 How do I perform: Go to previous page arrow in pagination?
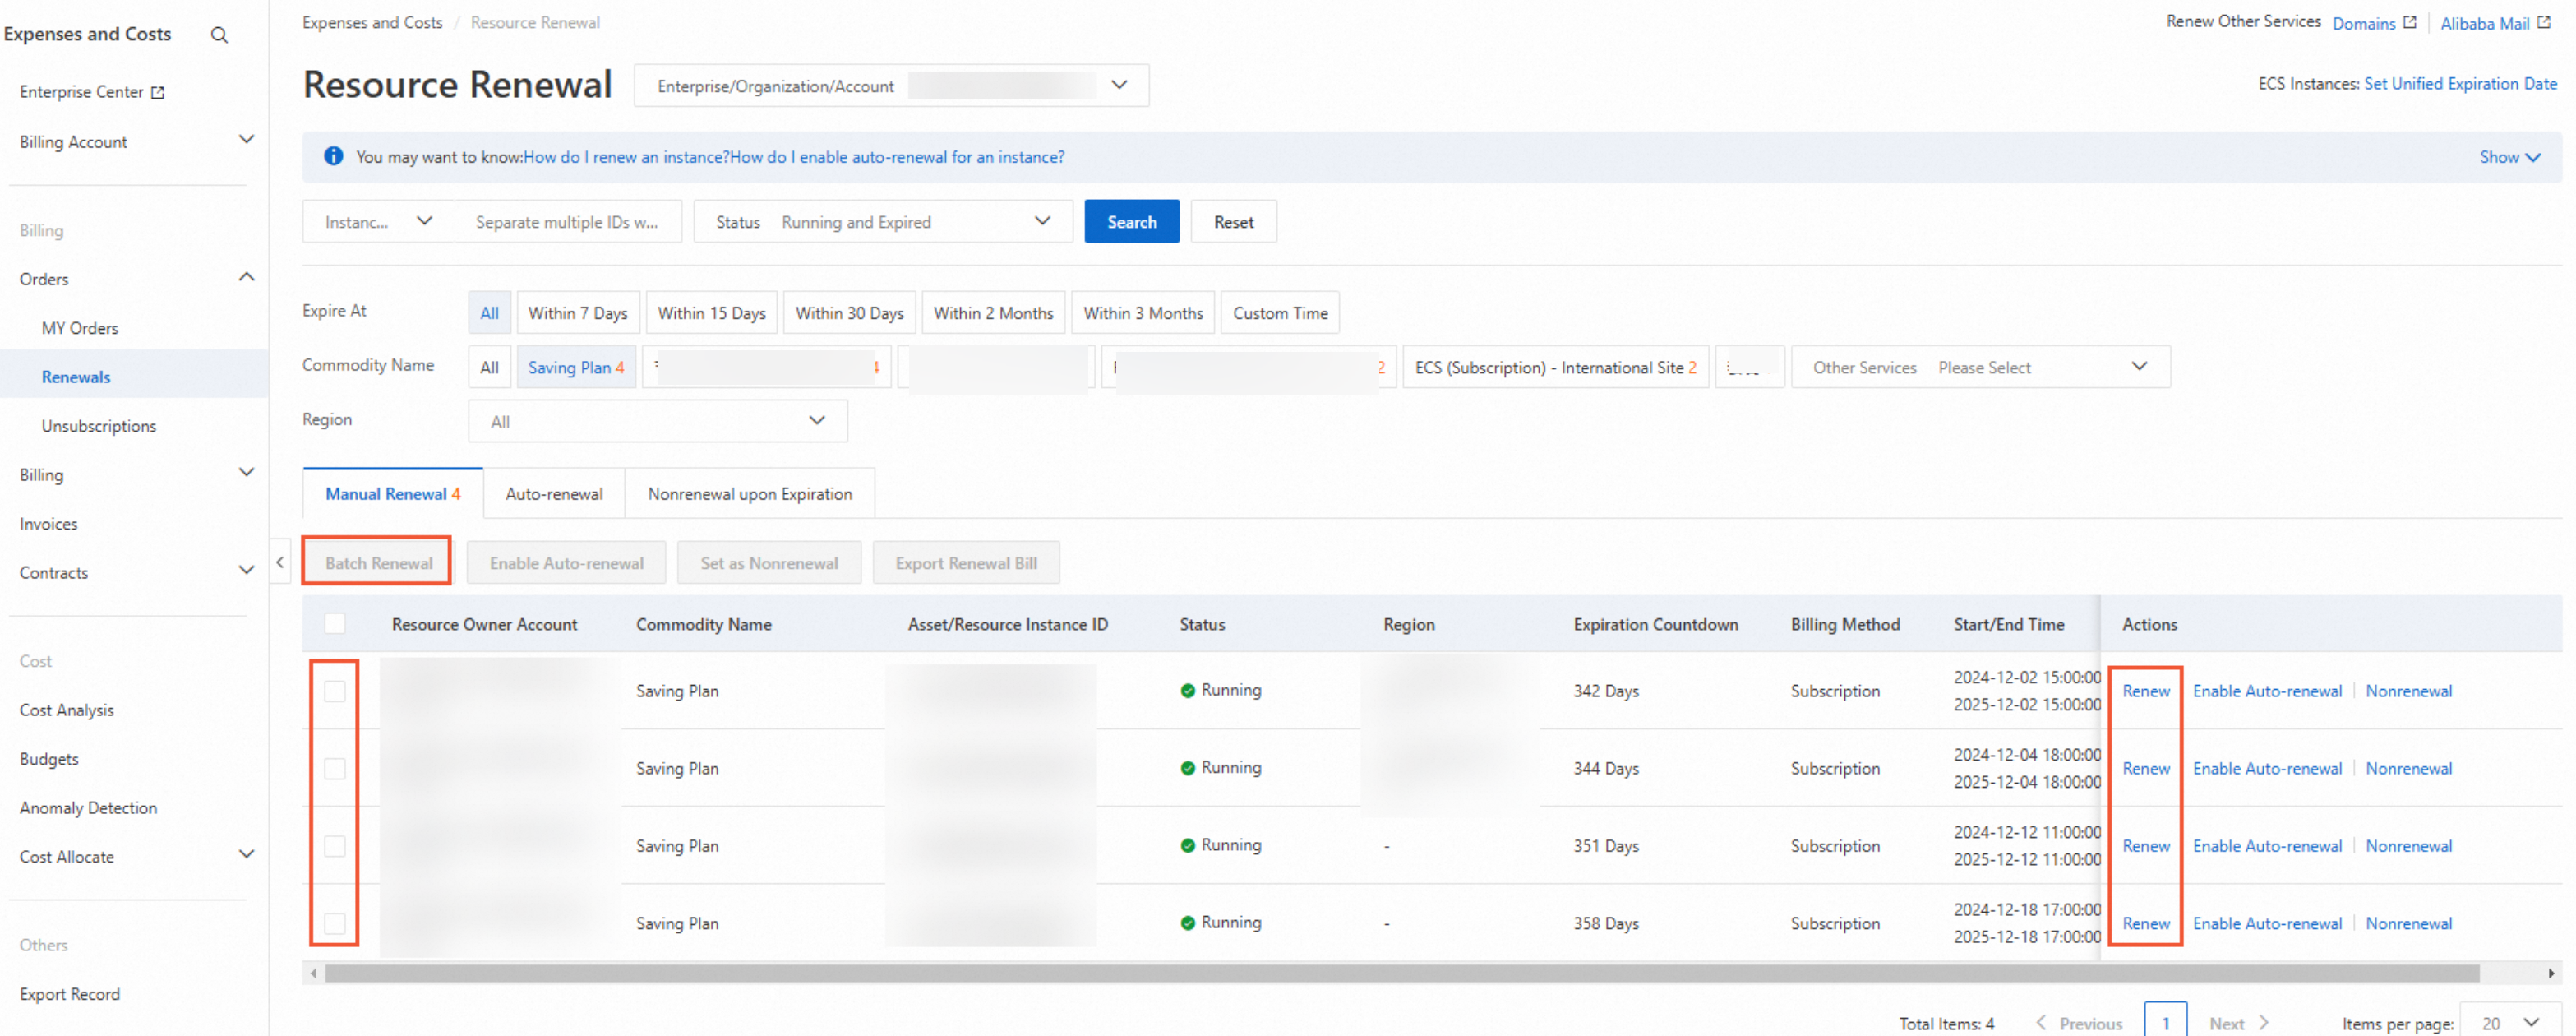2041,1022
